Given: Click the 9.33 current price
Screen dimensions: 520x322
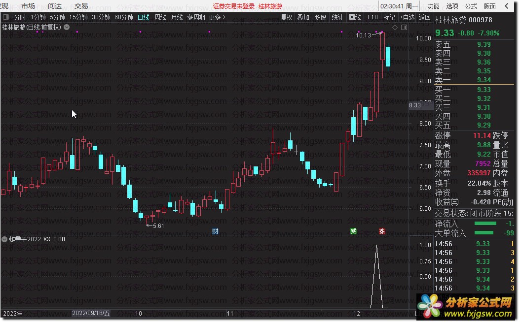Looking at the screenshot, I should coord(445,33).
